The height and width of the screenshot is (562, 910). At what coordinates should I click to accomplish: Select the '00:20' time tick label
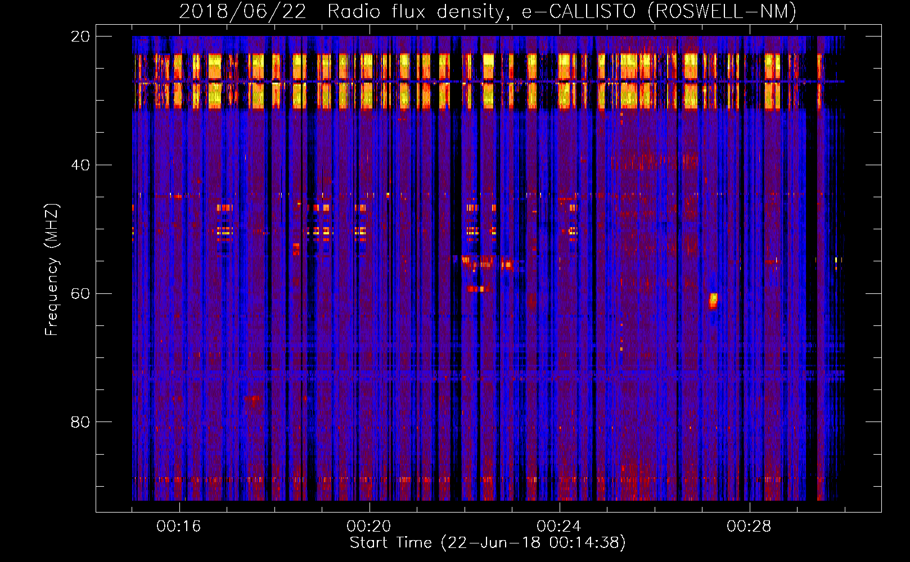(369, 527)
